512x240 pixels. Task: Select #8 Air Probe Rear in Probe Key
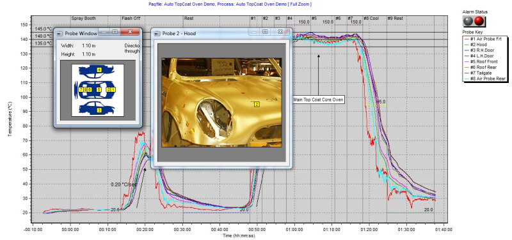(484, 79)
